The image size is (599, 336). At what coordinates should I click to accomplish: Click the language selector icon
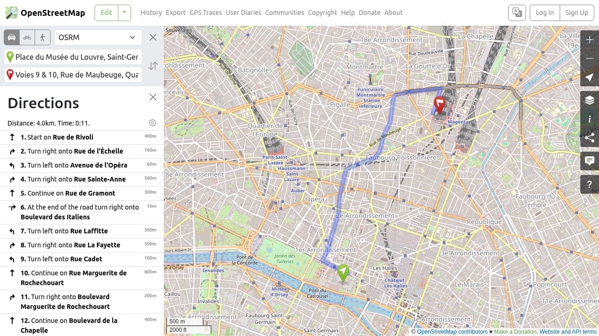point(517,13)
